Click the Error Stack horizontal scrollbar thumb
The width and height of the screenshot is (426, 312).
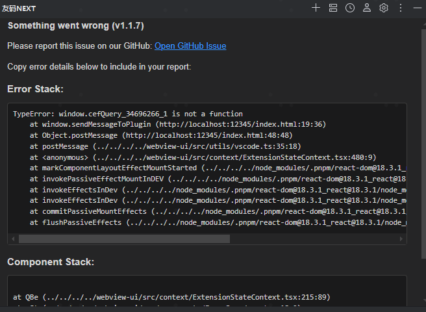tap(123, 239)
